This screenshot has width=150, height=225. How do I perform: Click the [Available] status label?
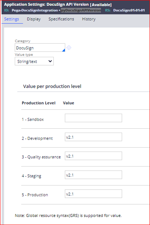[101, 5]
